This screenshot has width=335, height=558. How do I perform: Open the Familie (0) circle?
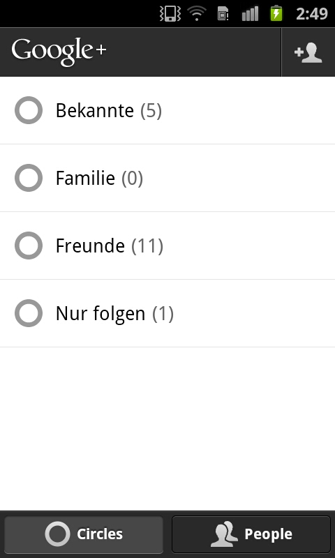coord(167,178)
